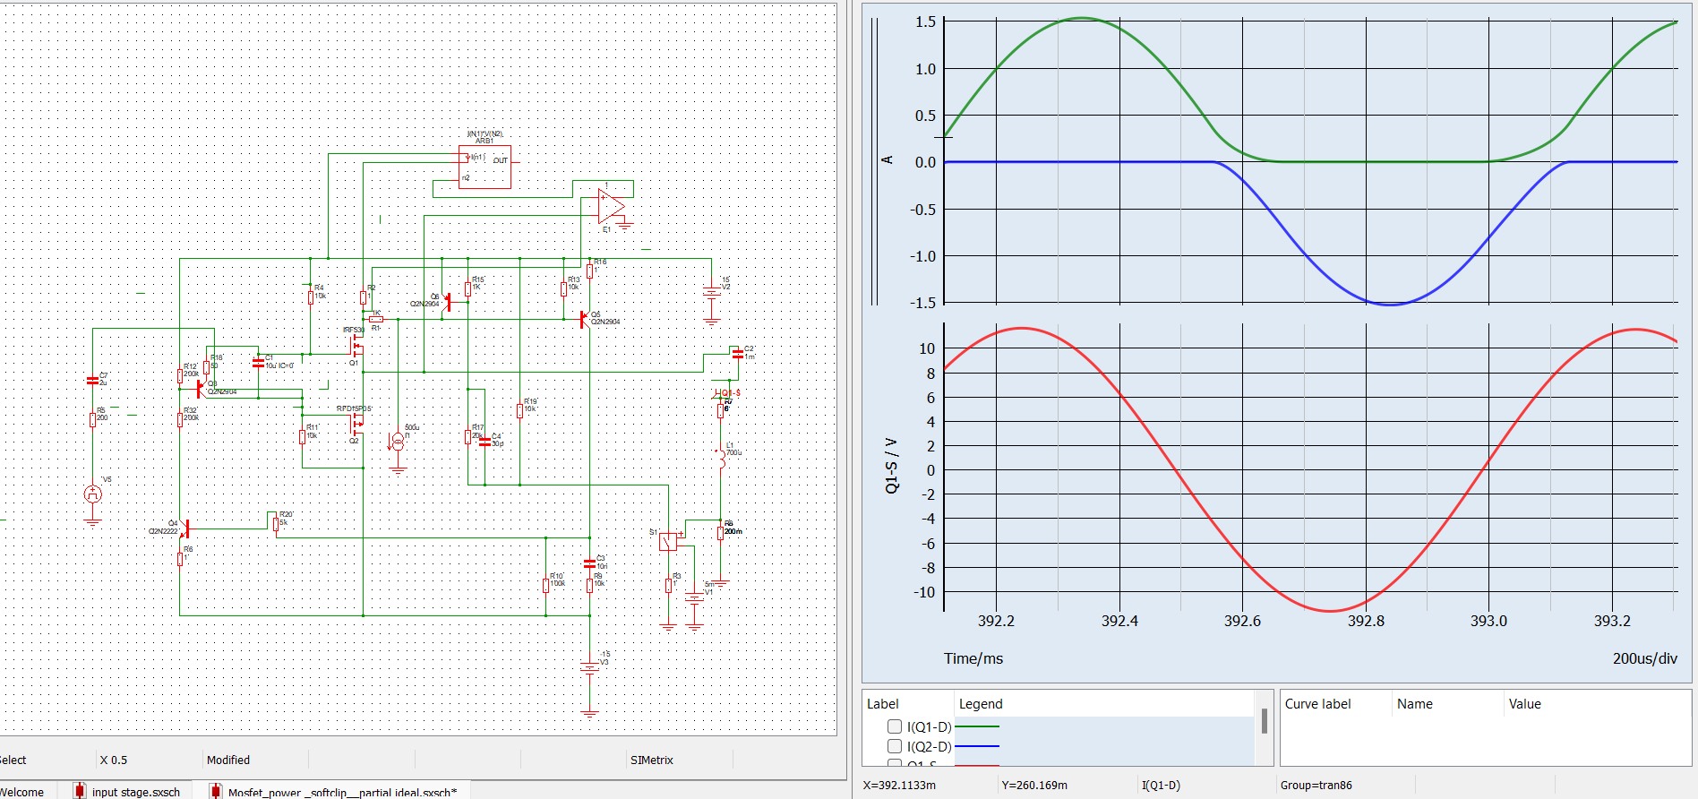Tick the I(Q2-D) curve checkbox
This screenshot has height=799, width=1698.
894,746
